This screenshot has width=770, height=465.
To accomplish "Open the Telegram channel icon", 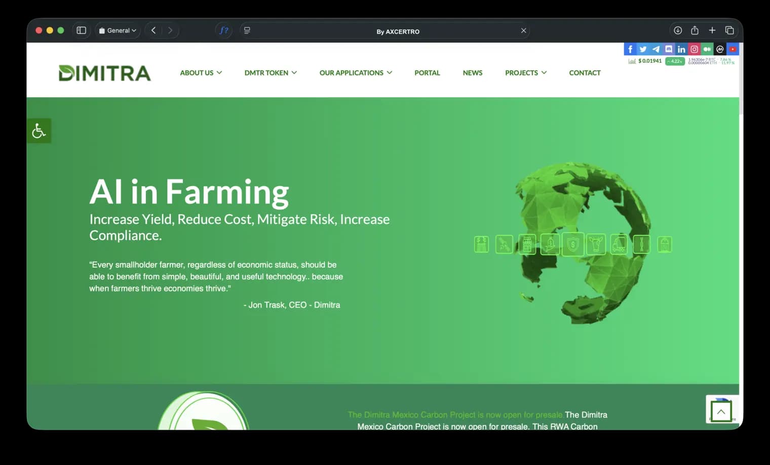I will pyautogui.click(x=656, y=49).
